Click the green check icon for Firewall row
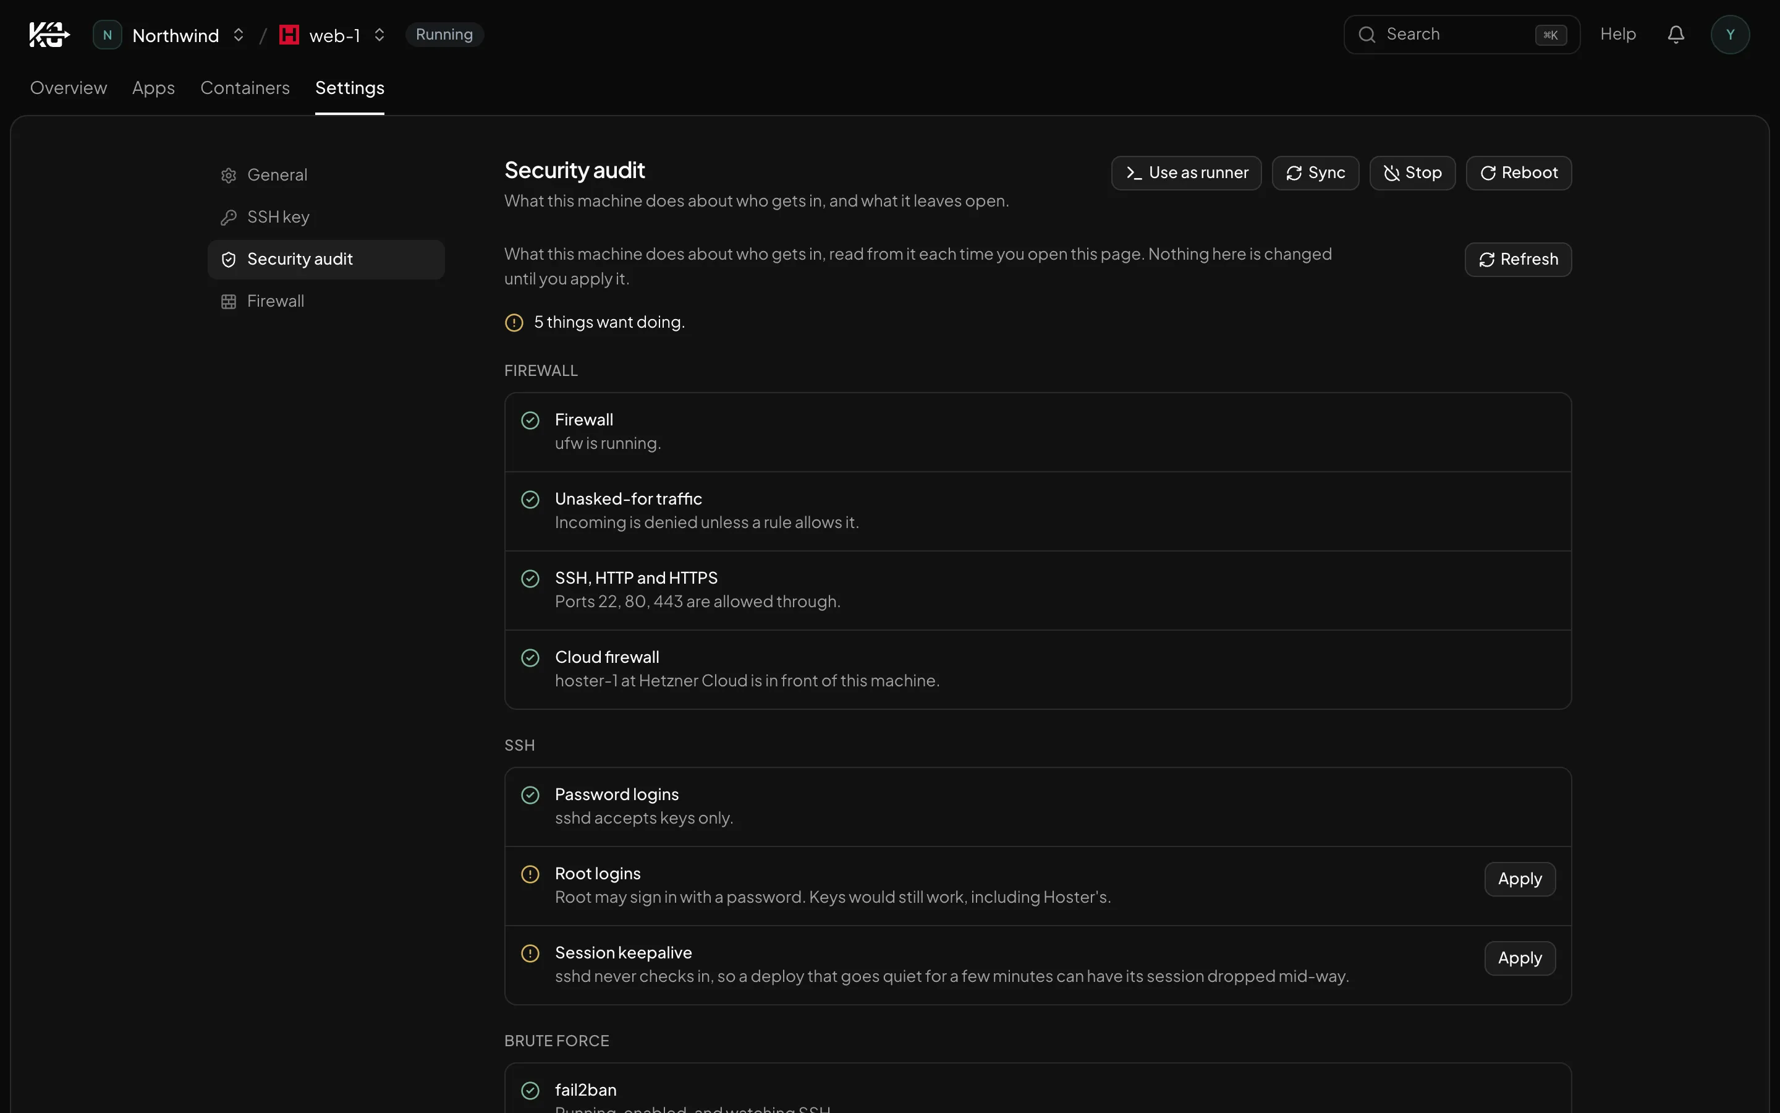This screenshot has height=1113, width=1780. (x=530, y=420)
